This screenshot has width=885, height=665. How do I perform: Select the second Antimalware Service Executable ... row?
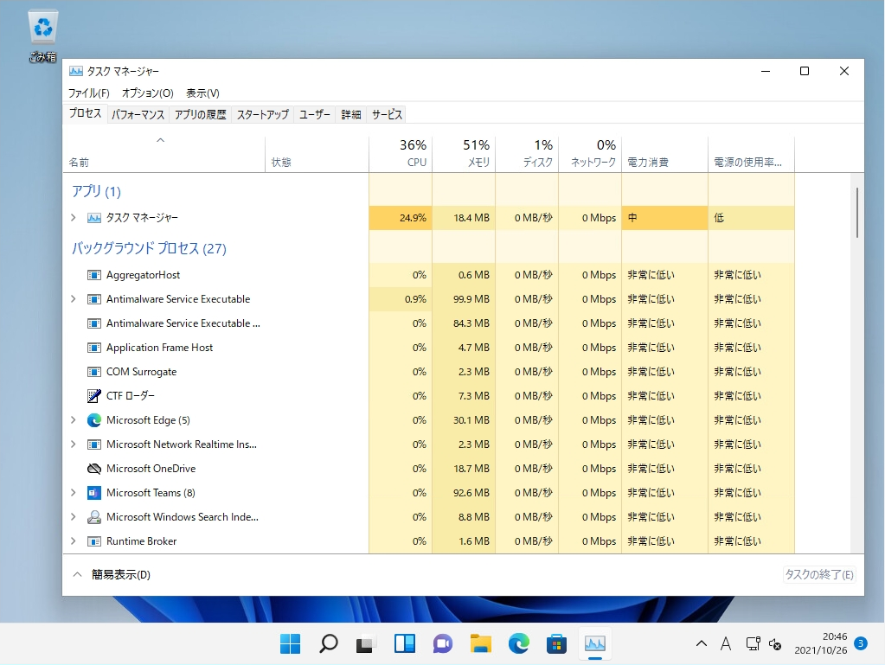(x=429, y=323)
